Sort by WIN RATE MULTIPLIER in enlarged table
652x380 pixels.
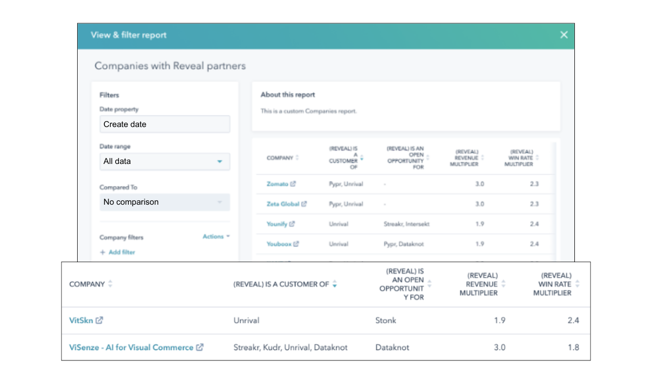[x=577, y=284]
